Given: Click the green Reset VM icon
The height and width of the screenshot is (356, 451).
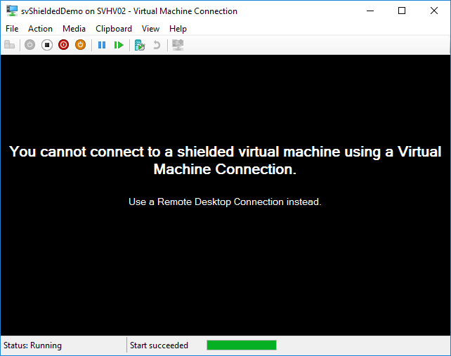Looking at the screenshot, I should point(119,45).
